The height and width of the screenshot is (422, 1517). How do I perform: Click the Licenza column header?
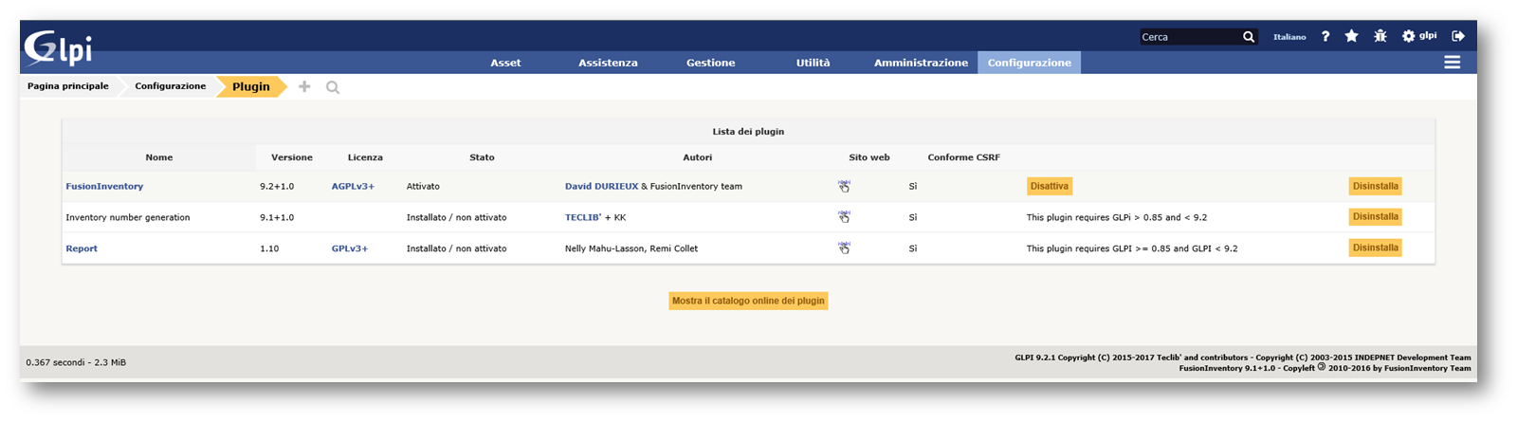pyautogui.click(x=365, y=157)
